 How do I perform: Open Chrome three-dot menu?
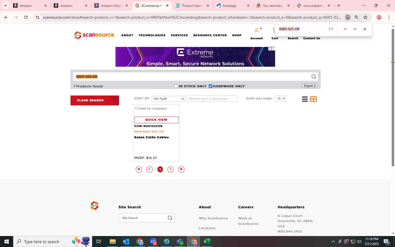(x=389, y=17)
